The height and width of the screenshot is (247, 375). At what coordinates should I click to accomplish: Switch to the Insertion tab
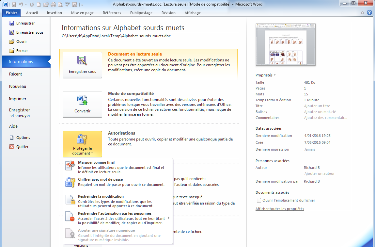pos(54,13)
